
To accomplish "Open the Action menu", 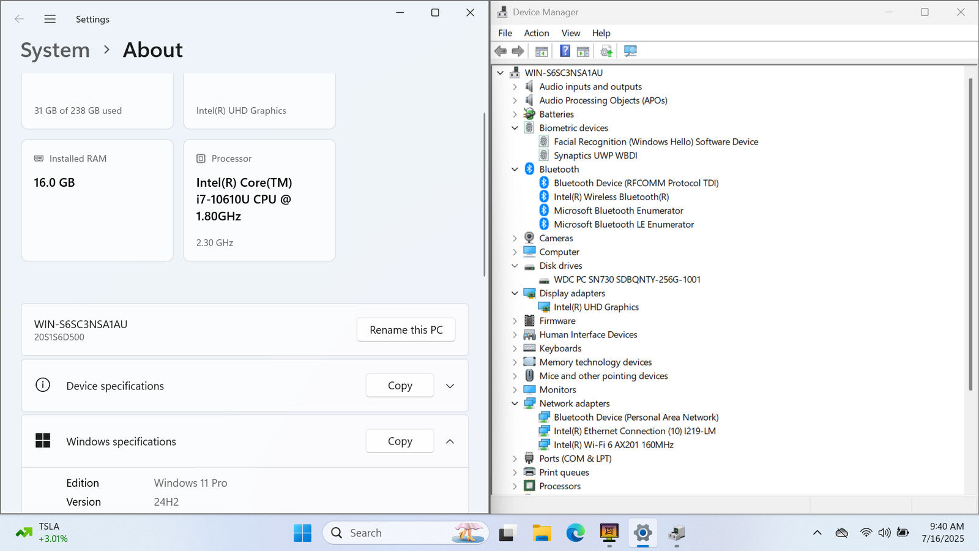I will pos(536,33).
